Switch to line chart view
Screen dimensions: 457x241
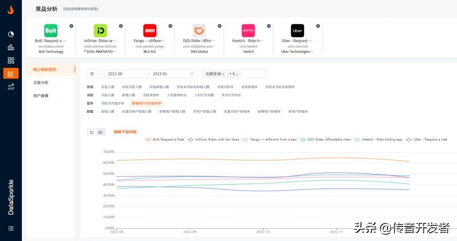pos(92,132)
